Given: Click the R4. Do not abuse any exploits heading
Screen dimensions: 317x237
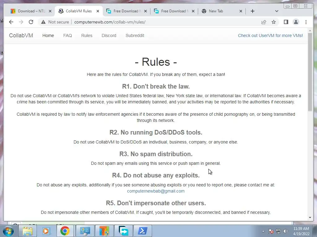Looking at the screenshot, I should (x=156, y=175).
